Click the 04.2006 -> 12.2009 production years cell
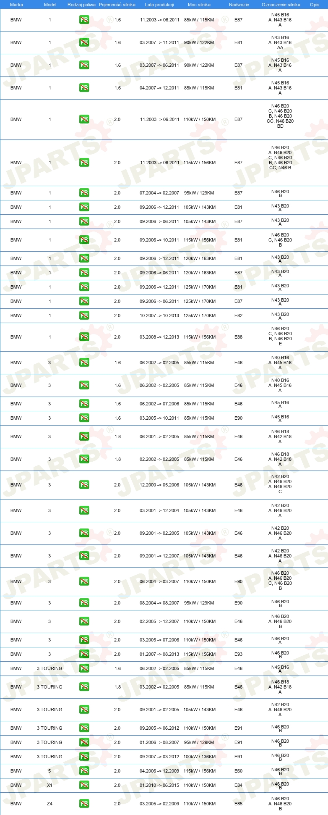 [x=159, y=771]
